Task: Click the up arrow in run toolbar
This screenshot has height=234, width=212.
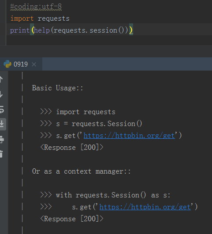Action: tap(1, 79)
